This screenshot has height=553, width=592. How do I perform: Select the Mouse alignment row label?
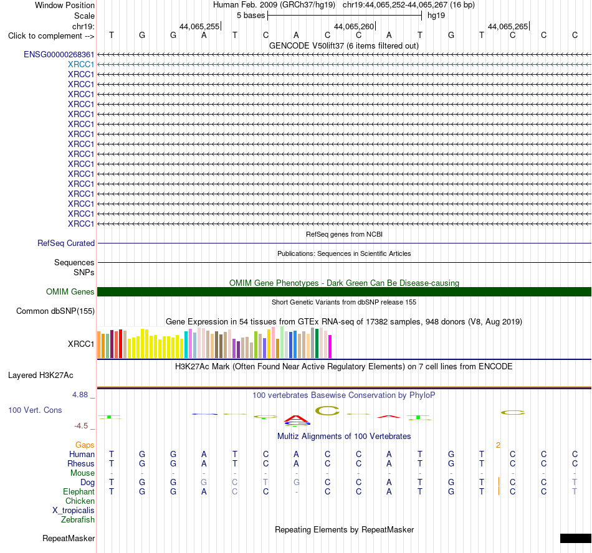(x=82, y=473)
